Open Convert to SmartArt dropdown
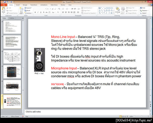This screenshot has width=153, height=123. 89,13
